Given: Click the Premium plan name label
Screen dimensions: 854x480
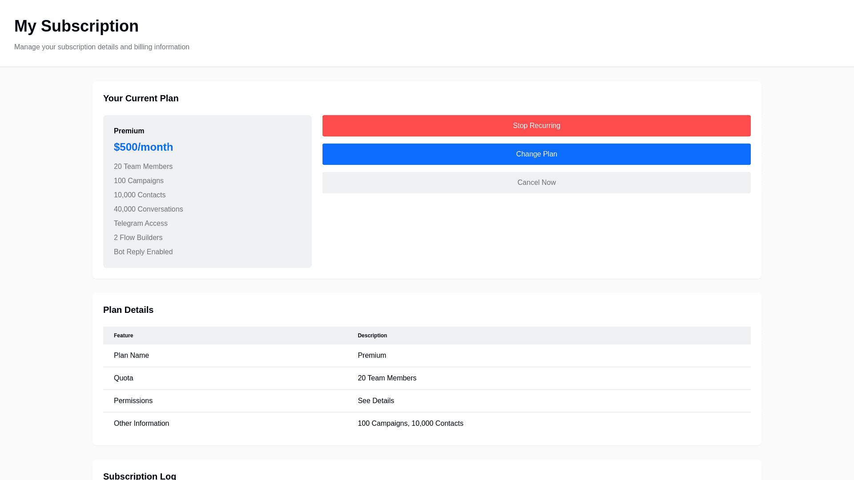Looking at the screenshot, I should click(x=129, y=131).
